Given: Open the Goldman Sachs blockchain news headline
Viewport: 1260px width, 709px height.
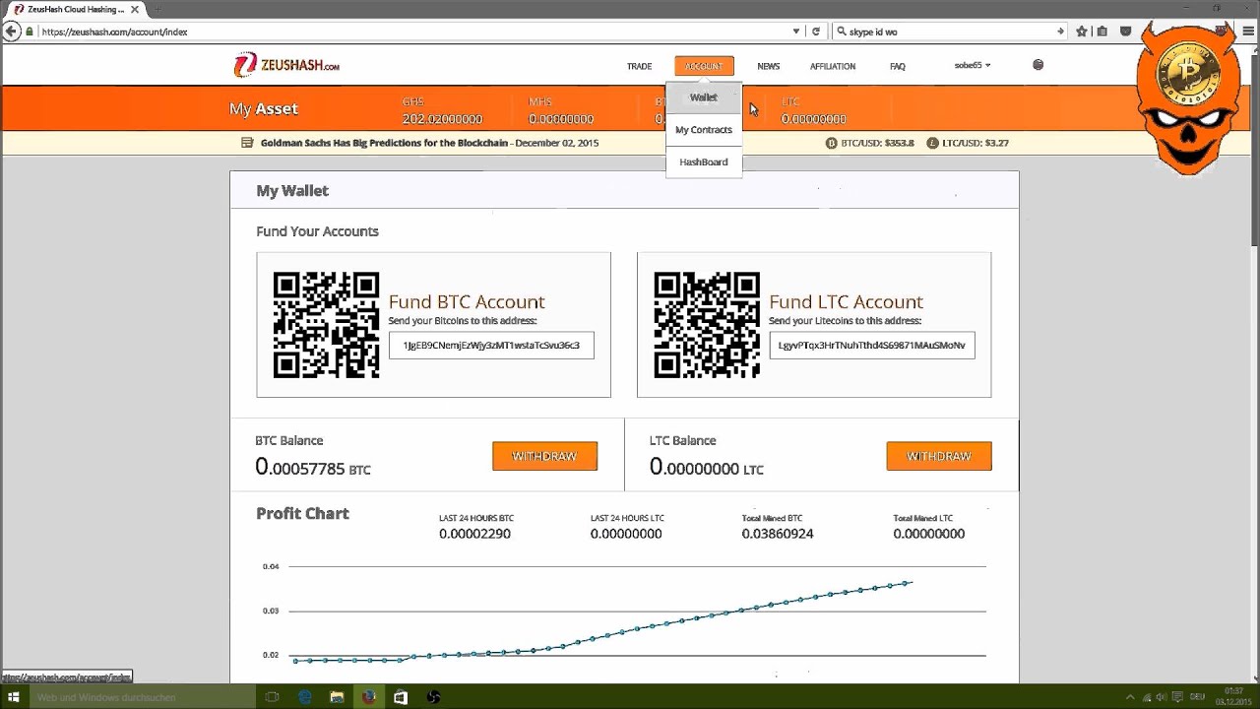Looking at the screenshot, I should click(x=384, y=143).
